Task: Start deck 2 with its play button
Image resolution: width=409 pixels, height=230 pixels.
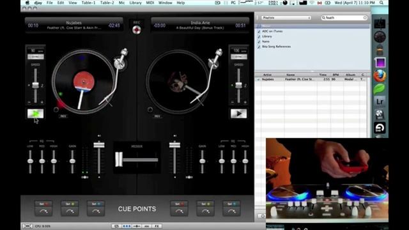Action: coord(238,114)
